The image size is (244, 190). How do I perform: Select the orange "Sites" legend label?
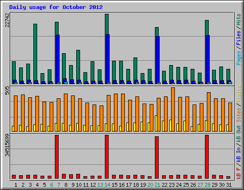(x=239, y=115)
